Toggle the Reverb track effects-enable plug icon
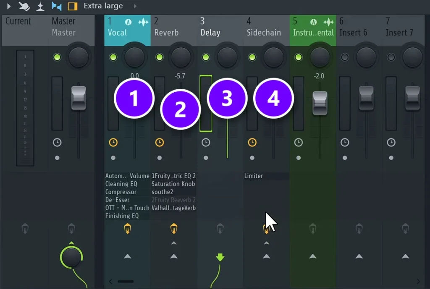The height and width of the screenshot is (289, 430). [x=173, y=228]
